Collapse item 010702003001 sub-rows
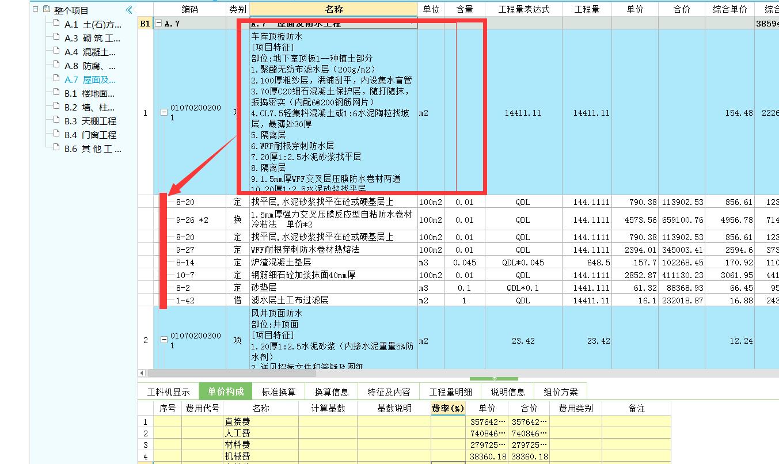Screen dimensions: 779x464 (164, 340)
